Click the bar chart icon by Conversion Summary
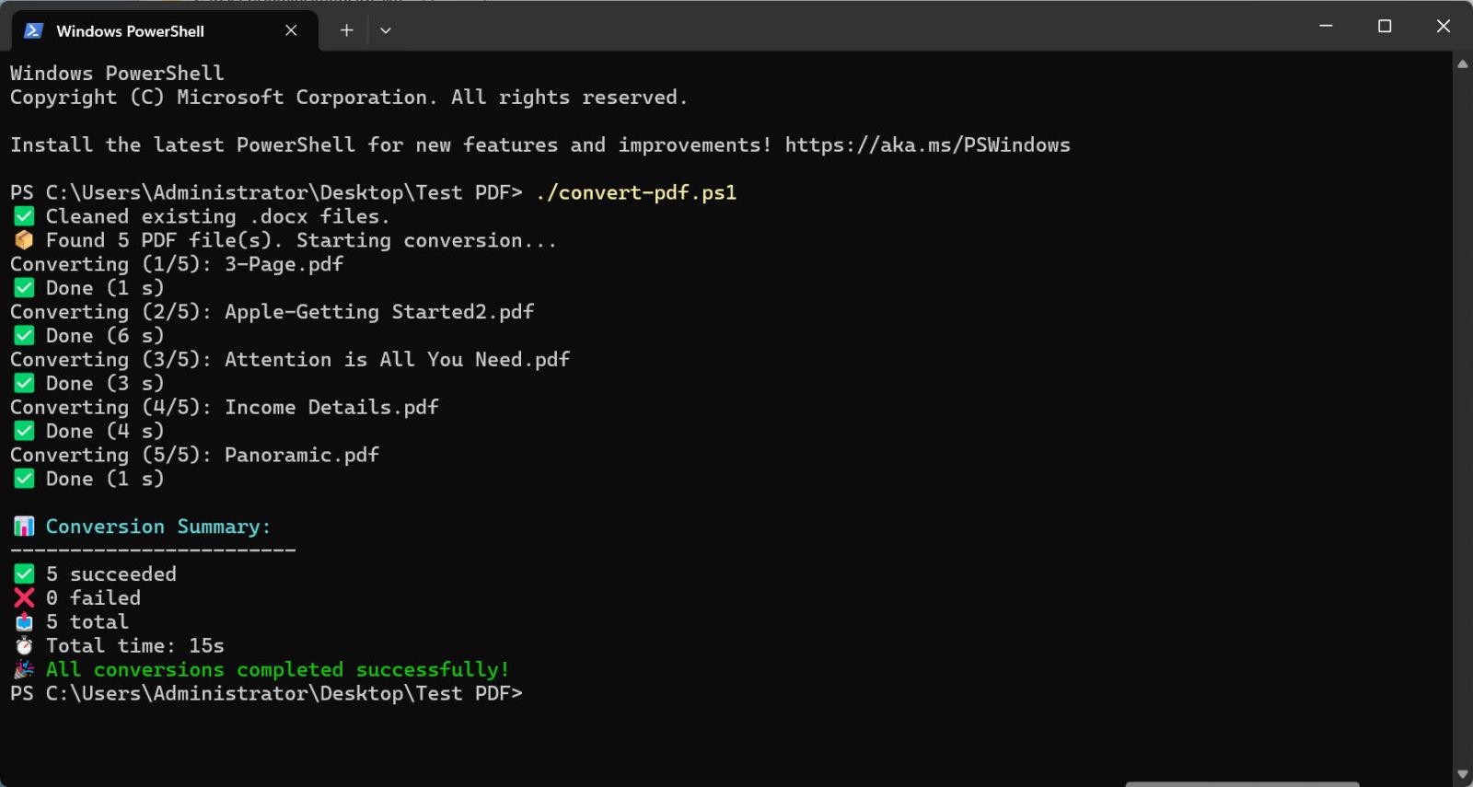This screenshot has height=787, width=1473. [24, 527]
